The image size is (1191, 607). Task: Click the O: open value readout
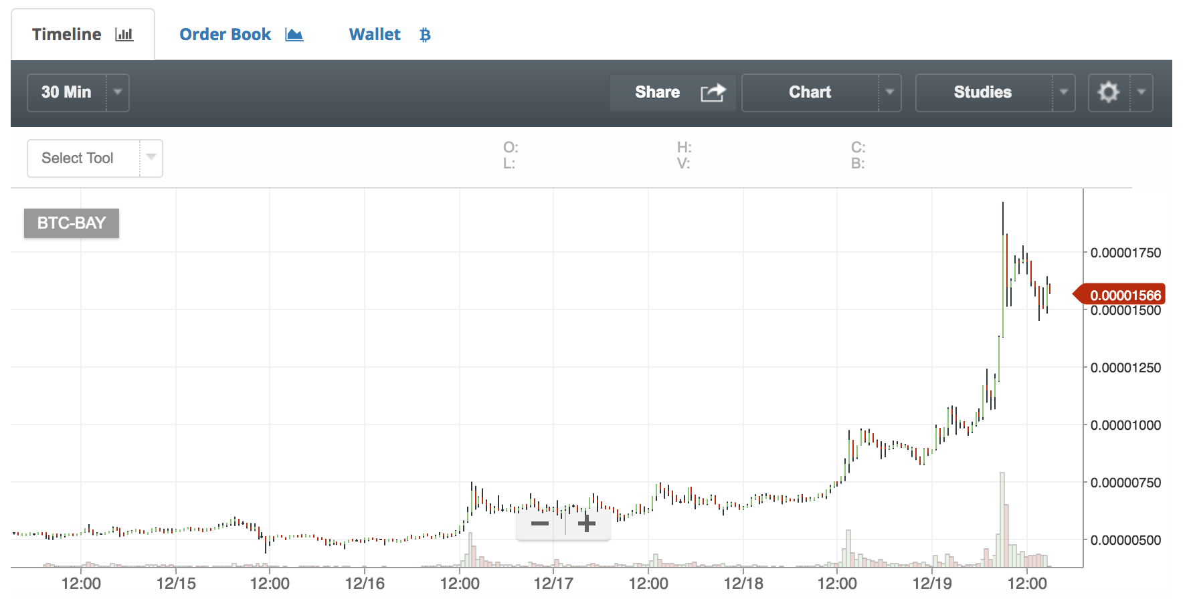point(511,147)
